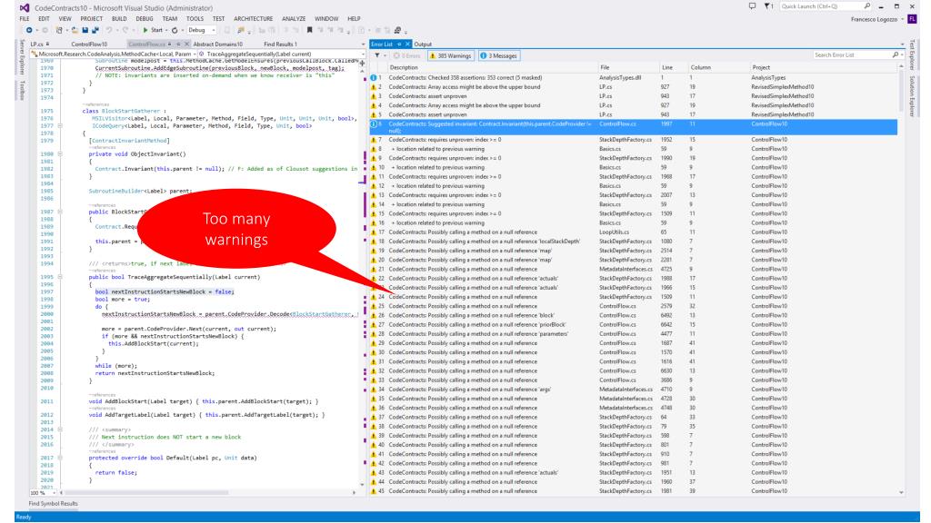Collapse the ObjectInvariant method outline at line 1980
Screen dimensions: 931x523
(60, 154)
